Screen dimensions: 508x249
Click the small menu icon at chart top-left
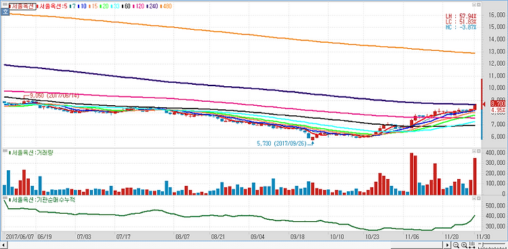point(5,5)
